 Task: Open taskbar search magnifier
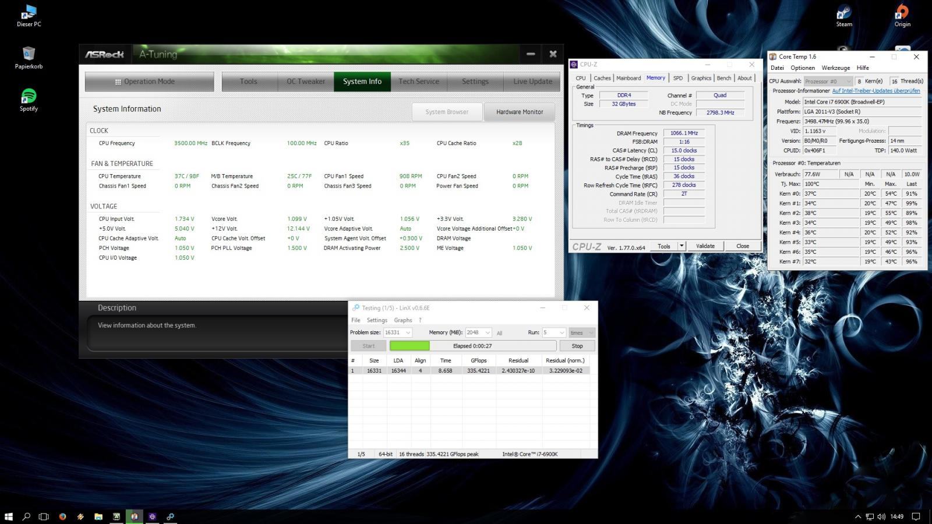pyautogui.click(x=26, y=516)
